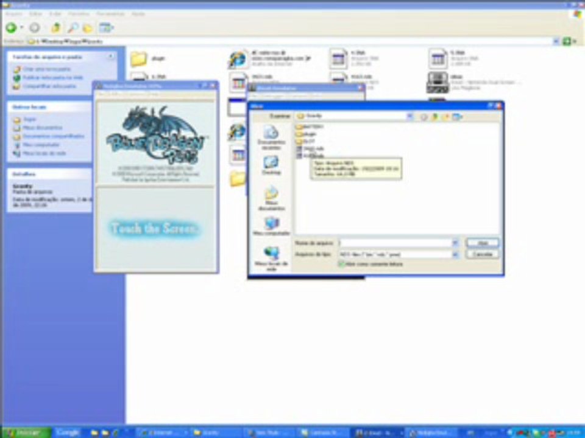Image resolution: width=585 pixels, height=438 pixels.
Task: Open 'Meu computador' in Outros locais panel
Action: point(41,145)
